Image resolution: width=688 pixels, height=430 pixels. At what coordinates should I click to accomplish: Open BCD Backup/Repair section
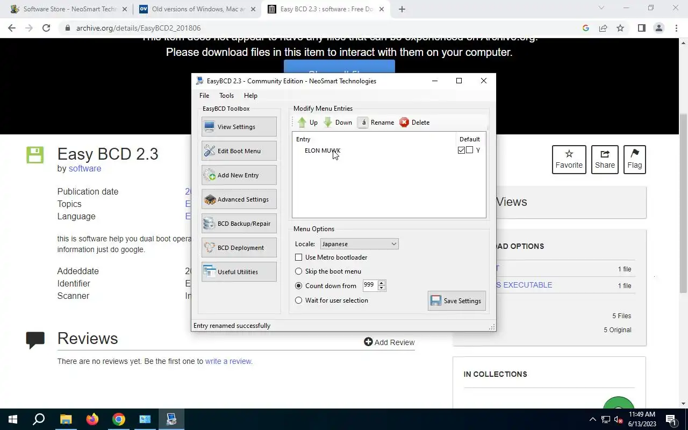coord(239,224)
